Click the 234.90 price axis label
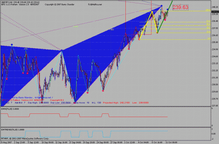 [x=215, y=50]
